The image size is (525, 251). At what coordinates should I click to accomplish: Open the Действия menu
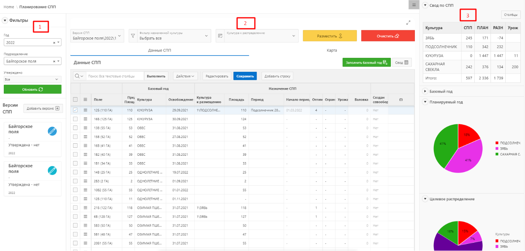click(x=185, y=76)
